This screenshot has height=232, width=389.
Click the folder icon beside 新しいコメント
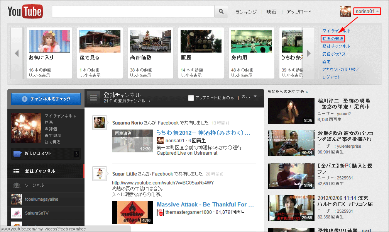coord(18,154)
